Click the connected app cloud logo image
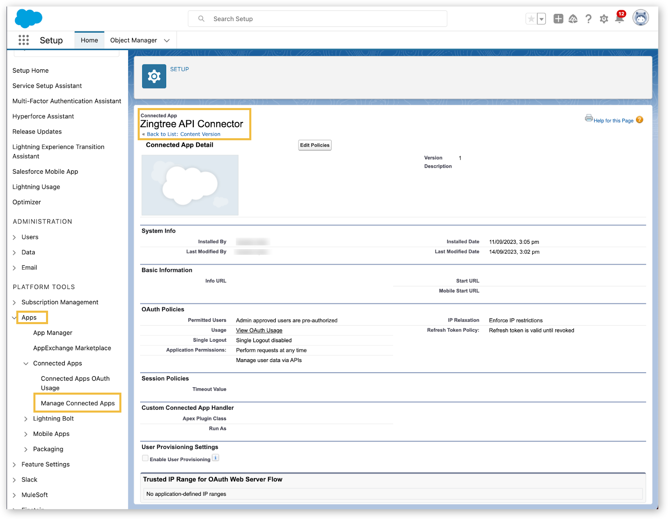The image size is (668, 519). pyautogui.click(x=190, y=185)
